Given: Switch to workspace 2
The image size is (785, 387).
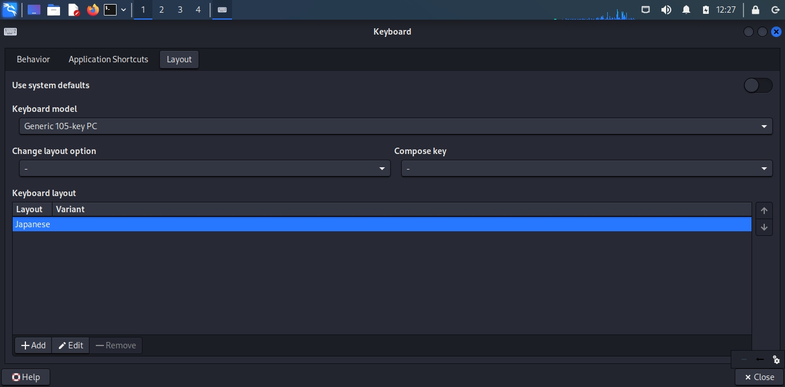Looking at the screenshot, I should [161, 10].
